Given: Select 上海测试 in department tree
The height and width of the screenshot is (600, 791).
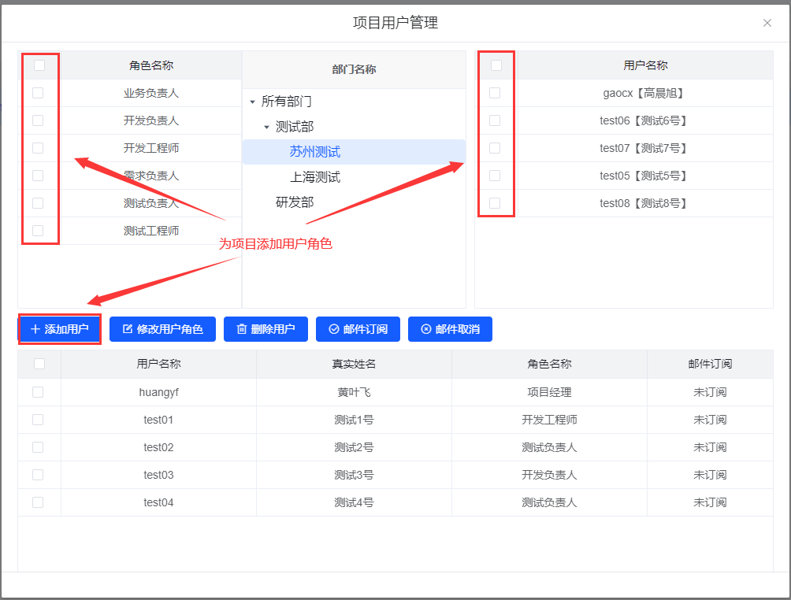Looking at the screenshot, I should coord(315,177).
